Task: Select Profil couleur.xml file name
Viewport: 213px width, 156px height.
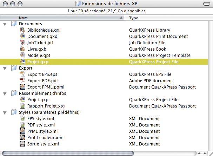Action: 45,137
